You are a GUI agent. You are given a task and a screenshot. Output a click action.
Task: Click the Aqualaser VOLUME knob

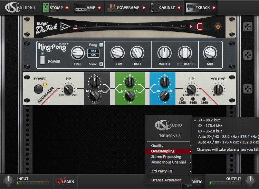coord(218,90)
